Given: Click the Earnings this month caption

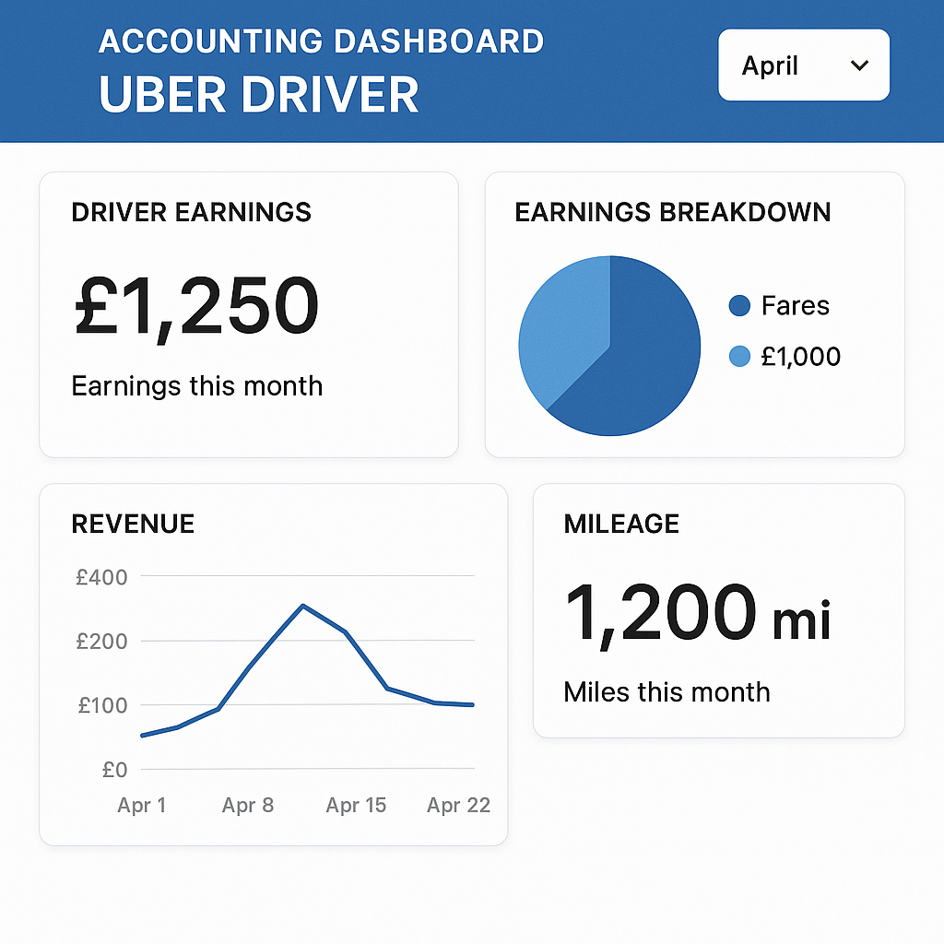Looking at the screenshot, I should (197, 386).
